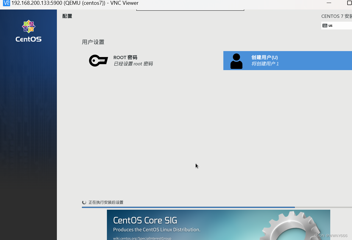The image size is (352, 240).
Task: Open wiki.centos.org/SpecialInterestGroup link
Action: point(142,238)
